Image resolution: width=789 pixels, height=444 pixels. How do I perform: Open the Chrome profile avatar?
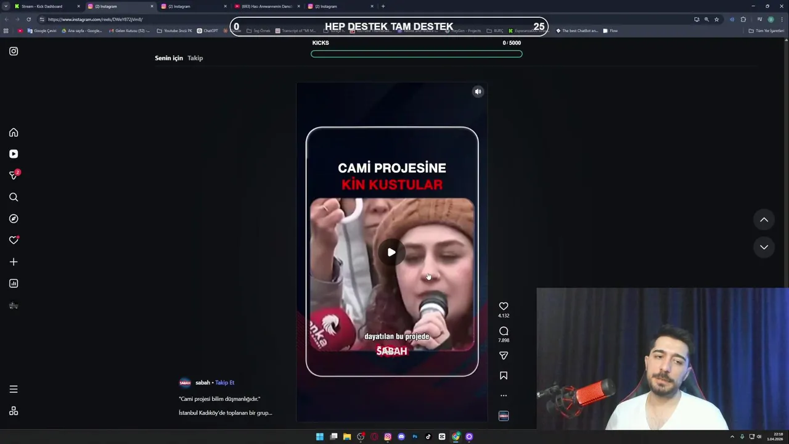[x=771, y=19]
